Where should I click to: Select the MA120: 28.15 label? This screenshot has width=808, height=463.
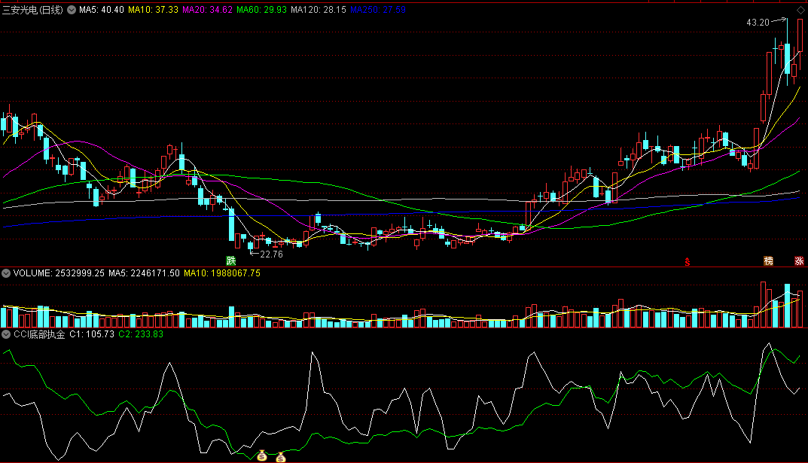click(318, 10)
